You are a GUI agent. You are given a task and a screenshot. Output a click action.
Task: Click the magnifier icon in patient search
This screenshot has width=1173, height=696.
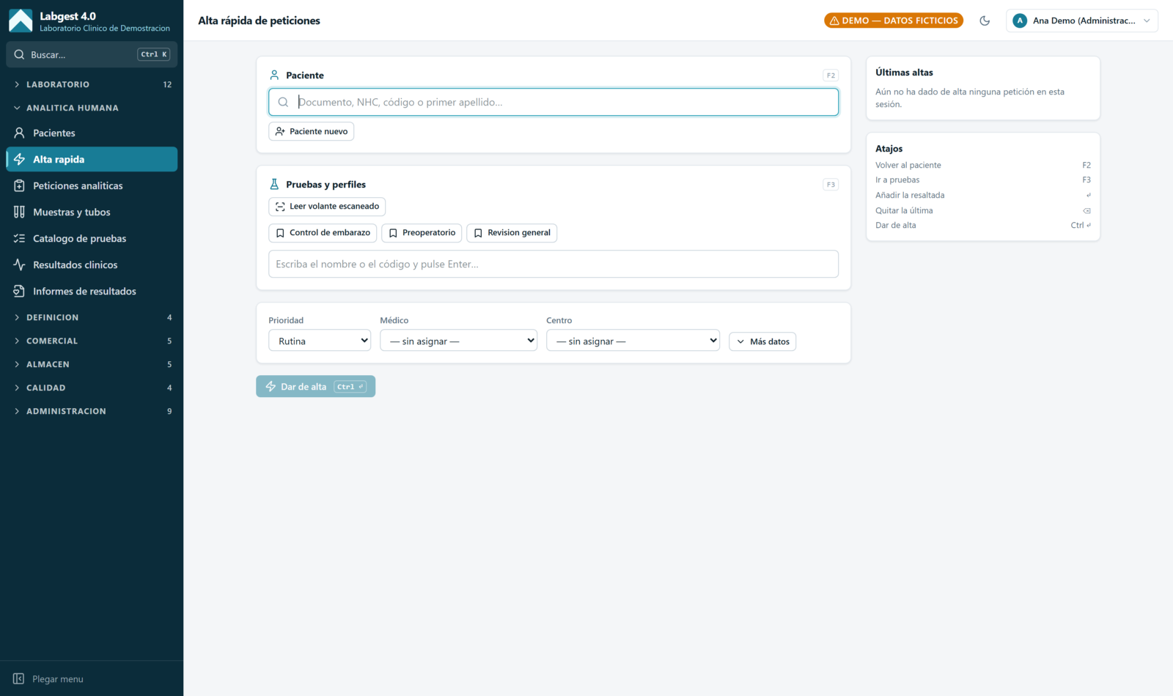[x=283, y=102]
